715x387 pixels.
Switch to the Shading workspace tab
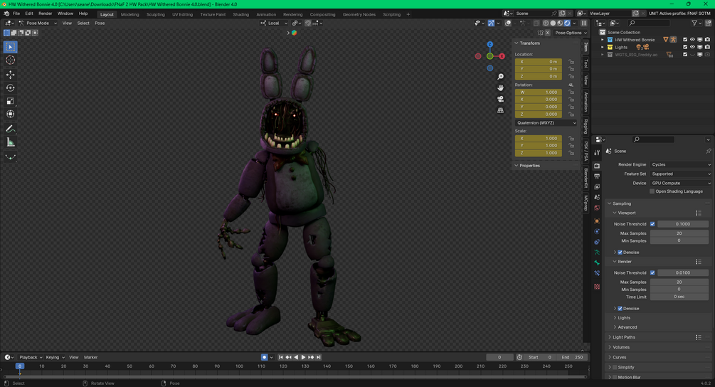[x=241, y=14]
